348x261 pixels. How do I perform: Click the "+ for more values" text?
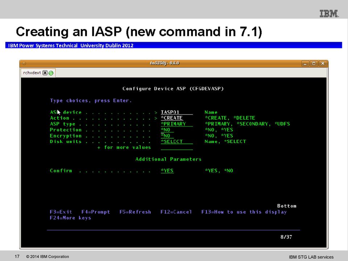tap(124, 148)
